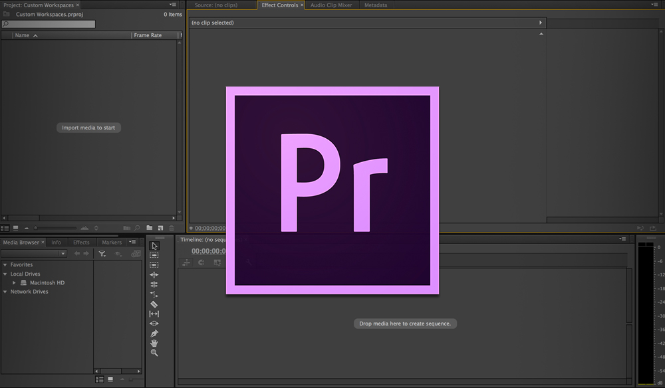
Task: Select the Track Select Forward tool
Action: coord(154,255)
